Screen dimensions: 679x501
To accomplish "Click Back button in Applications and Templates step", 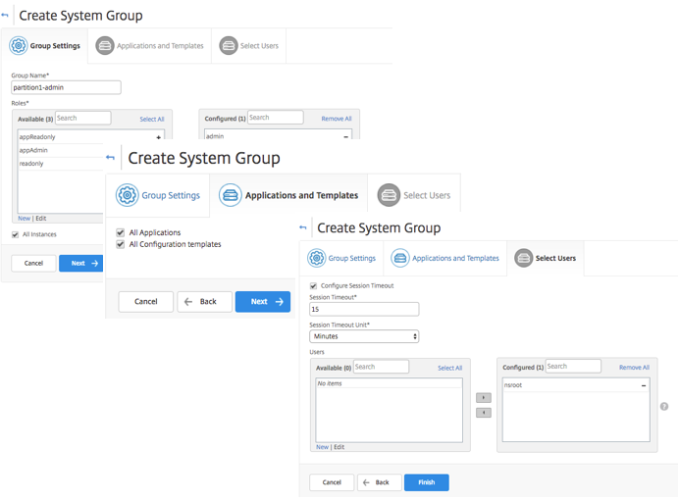I will (x=204, y=302).
